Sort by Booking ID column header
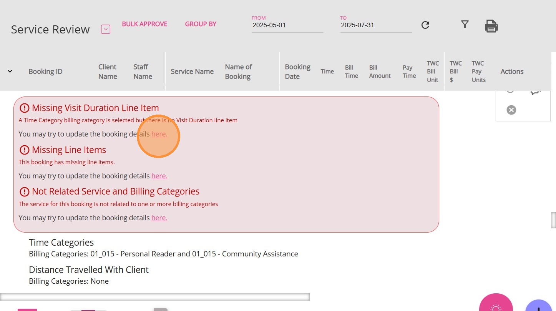The height and width of the screenshot is (311, 556). [x=45, y=72]
